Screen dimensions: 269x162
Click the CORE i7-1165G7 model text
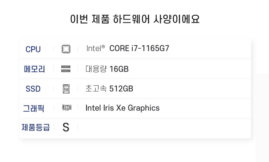click(139, 48)
